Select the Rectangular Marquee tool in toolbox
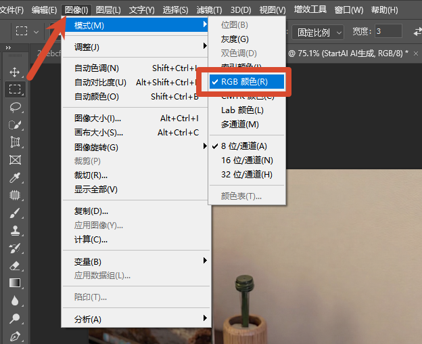Screen dimensions: 422x344 click(14, 89)
